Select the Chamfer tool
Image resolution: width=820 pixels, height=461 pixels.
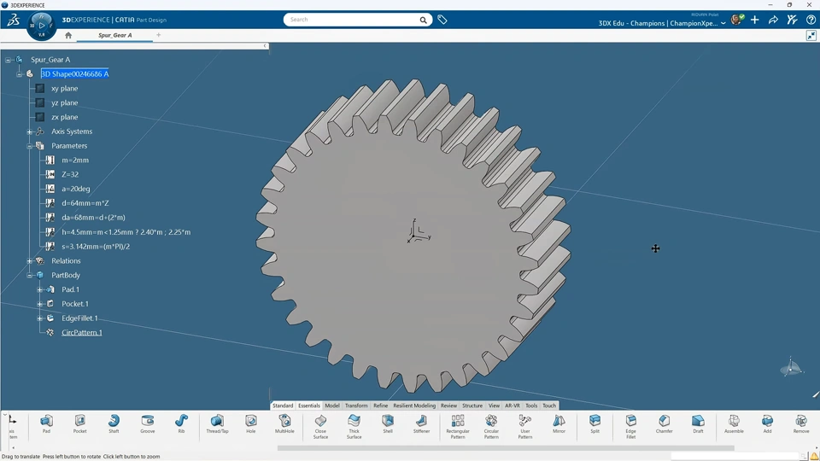664,422
